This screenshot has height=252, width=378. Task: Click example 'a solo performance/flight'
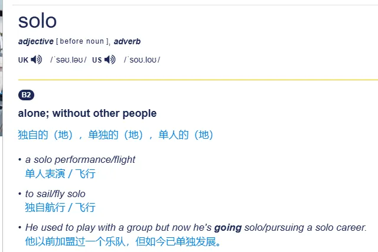[x=80, y=159]
